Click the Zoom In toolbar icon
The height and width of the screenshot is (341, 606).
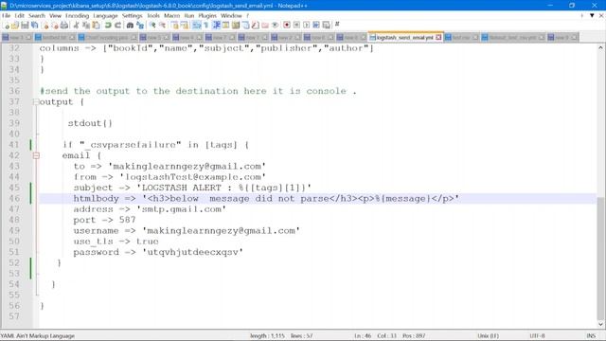coord(152,26)
